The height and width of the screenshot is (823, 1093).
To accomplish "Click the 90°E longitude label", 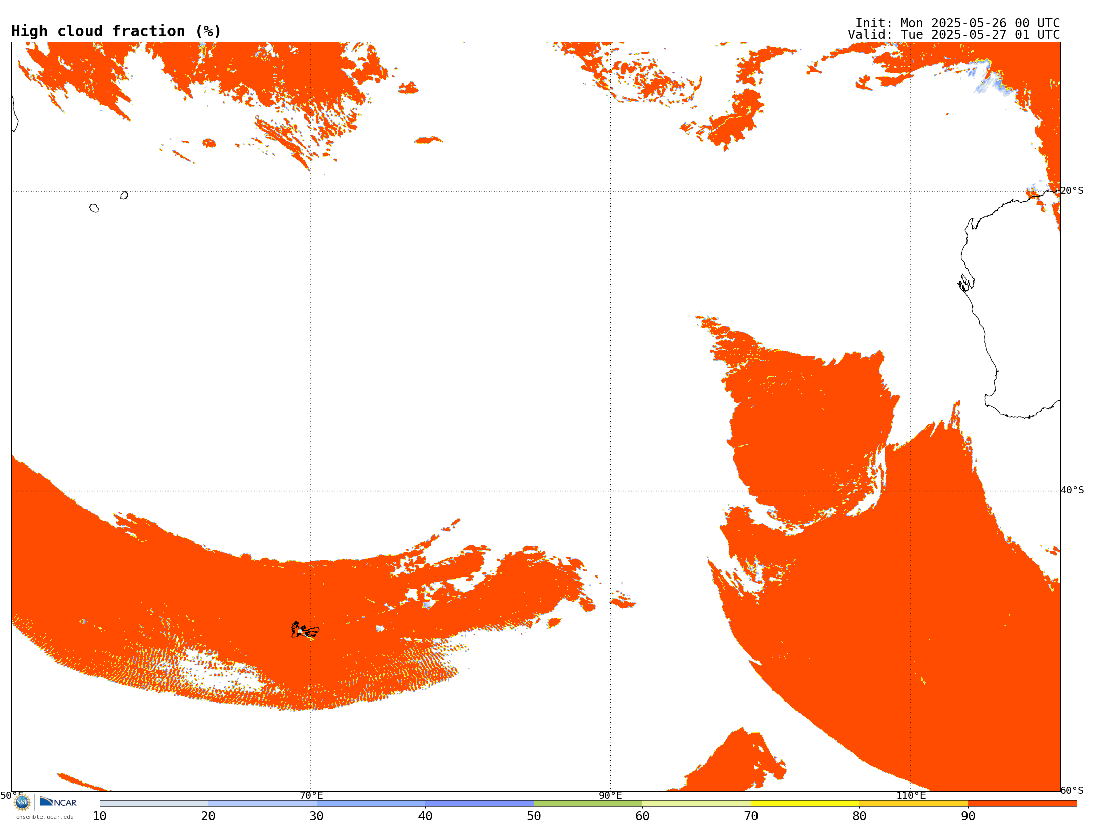I will click(610, 795).
